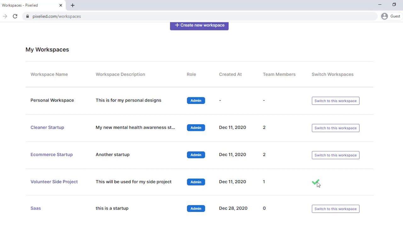Viewport: 403px width, 226px height.
Task: Open a new browser tab
Action: tap(72, 5)
